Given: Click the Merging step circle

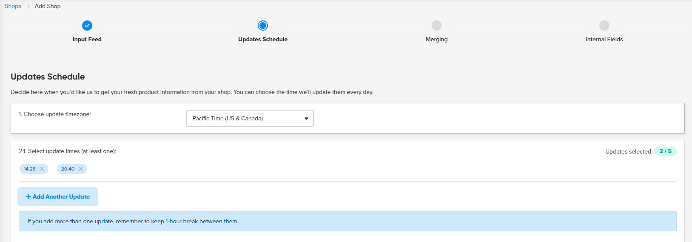Looking at the screenshot, I should [437, 26].
